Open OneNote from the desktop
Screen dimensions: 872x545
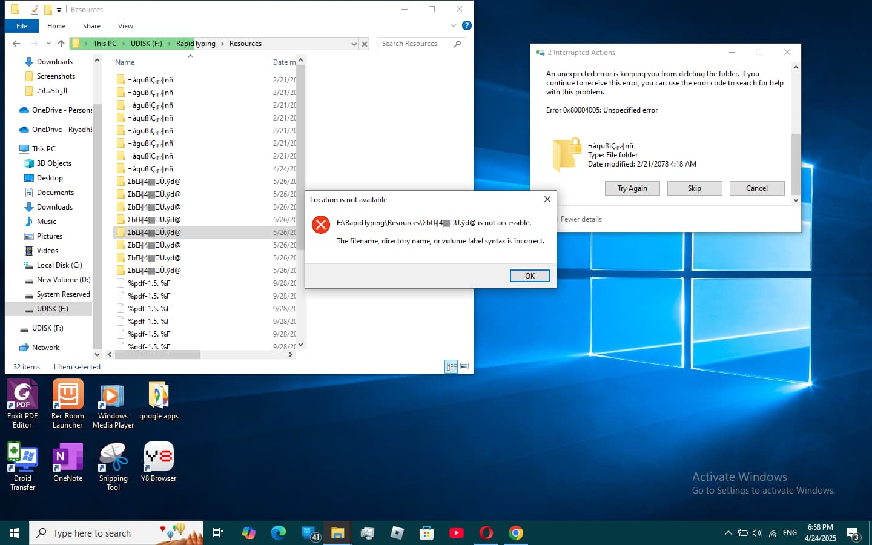pos(68,461)
